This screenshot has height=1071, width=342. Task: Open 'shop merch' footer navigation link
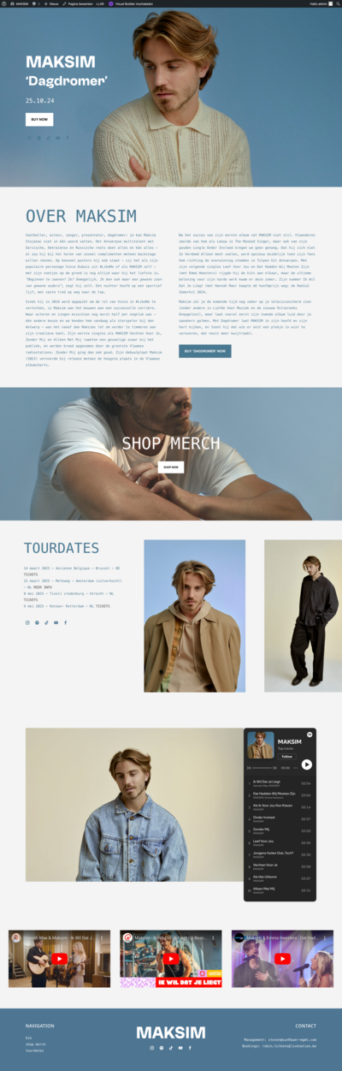click(x=36, y=1044)
